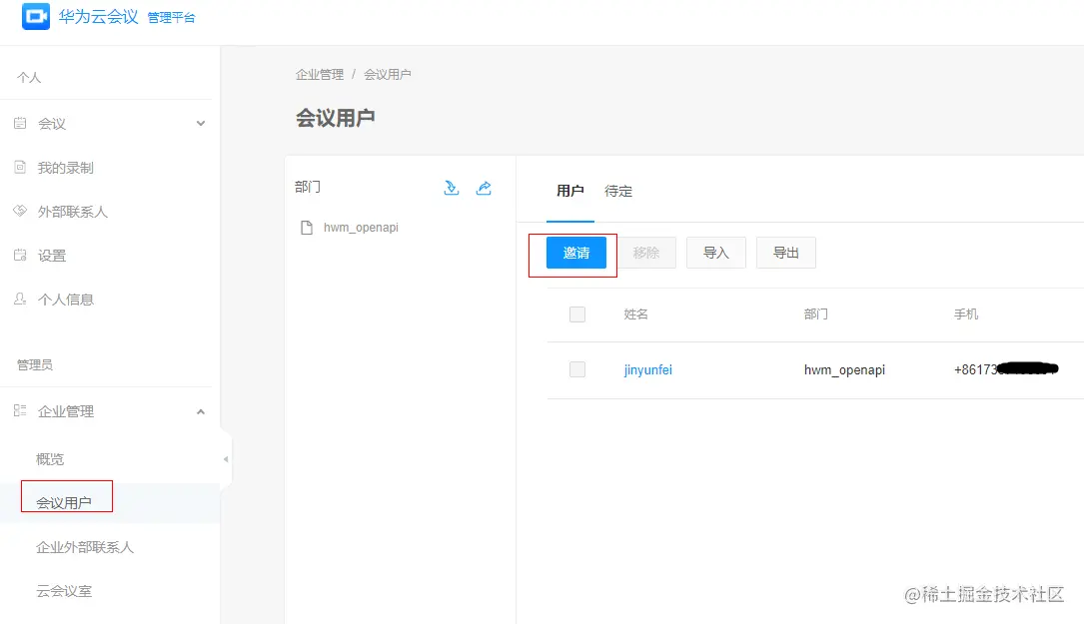Open 概览 under 企业管理
The image size is (1084, 624).
pyautogui.click(x=50, y=459)
